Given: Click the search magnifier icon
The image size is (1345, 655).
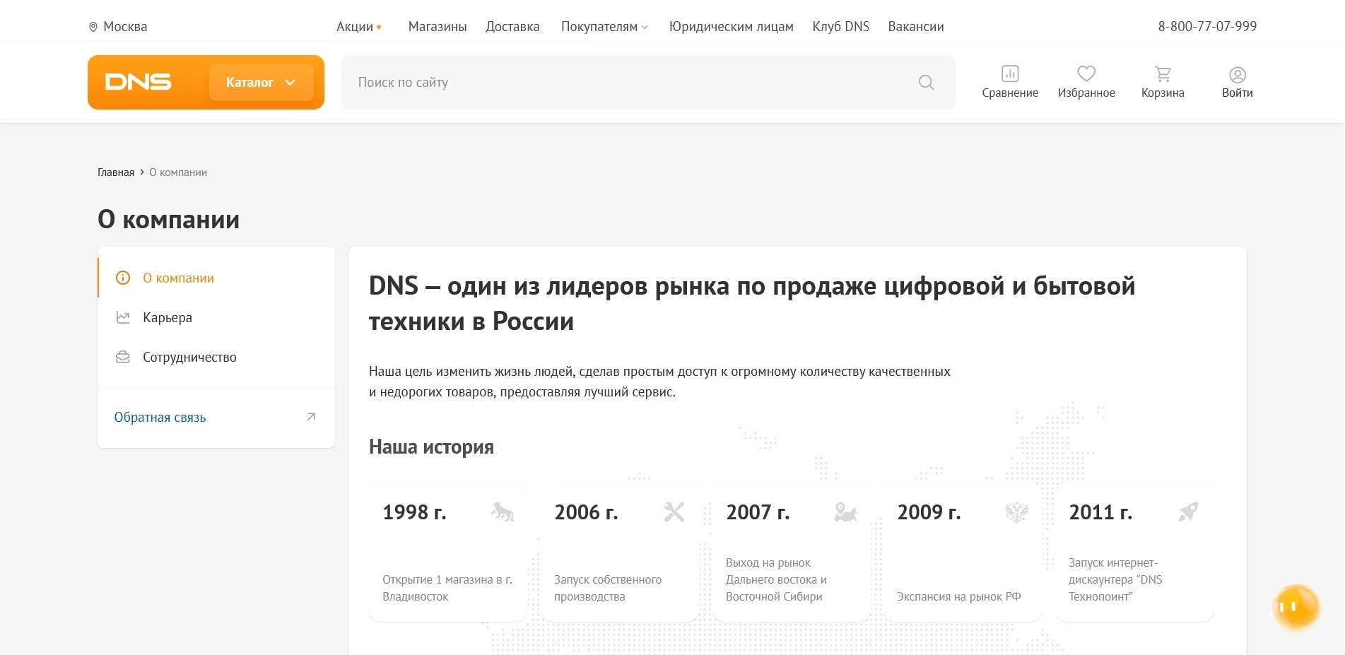Looking at the screenshot, I should [926, 82].
